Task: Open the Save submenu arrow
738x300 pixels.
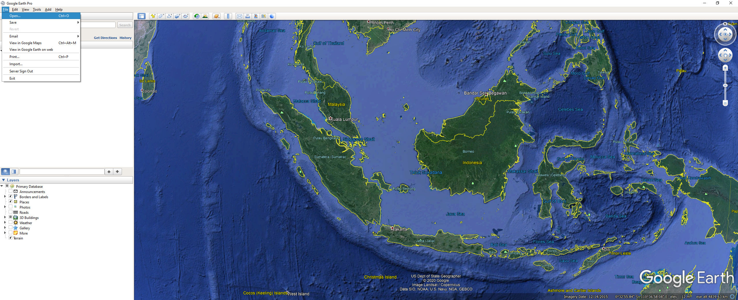Action: click(78, 22)
